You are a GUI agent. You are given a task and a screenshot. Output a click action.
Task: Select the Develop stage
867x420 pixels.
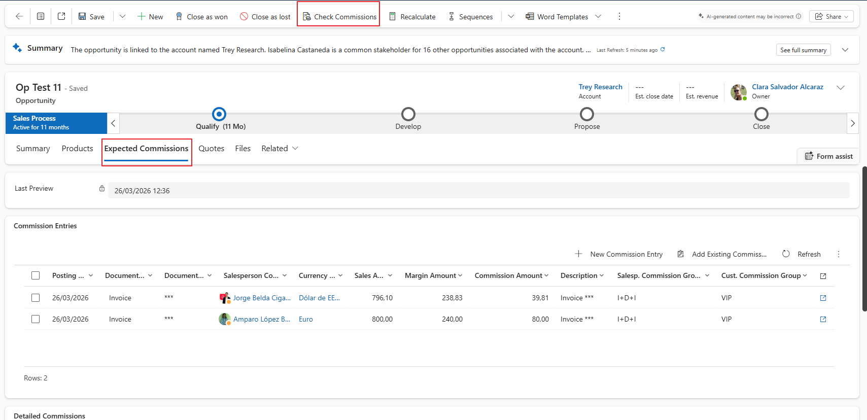408,114
